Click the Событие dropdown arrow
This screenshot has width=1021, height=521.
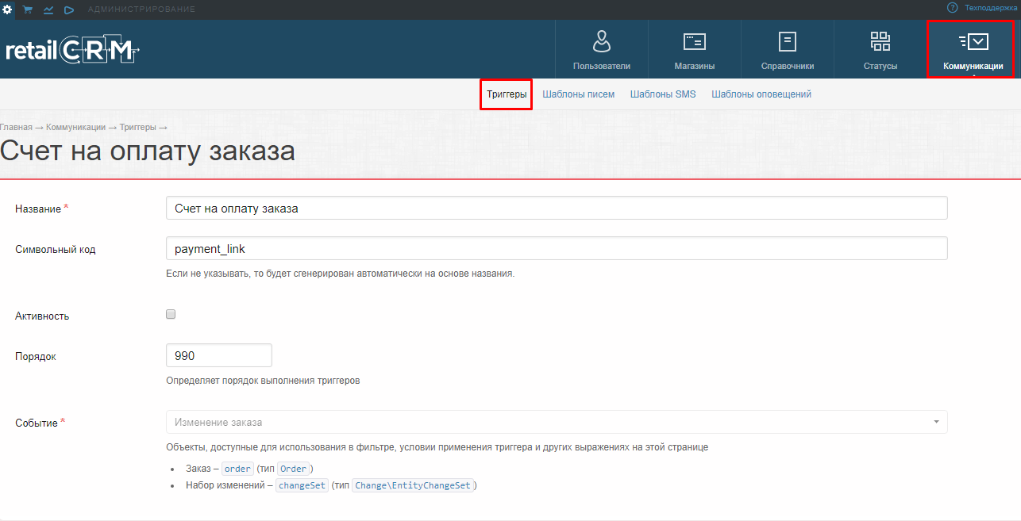936,422
